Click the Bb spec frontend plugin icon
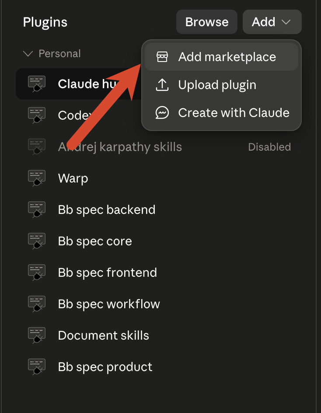This screenshot has height=413, width=321. pyautogui.click(x=37, y=272)
